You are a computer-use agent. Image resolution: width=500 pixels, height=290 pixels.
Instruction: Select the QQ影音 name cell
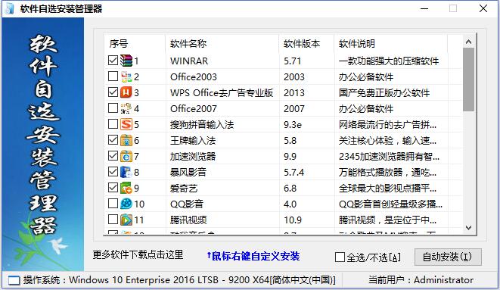click(x=187, y=204)
